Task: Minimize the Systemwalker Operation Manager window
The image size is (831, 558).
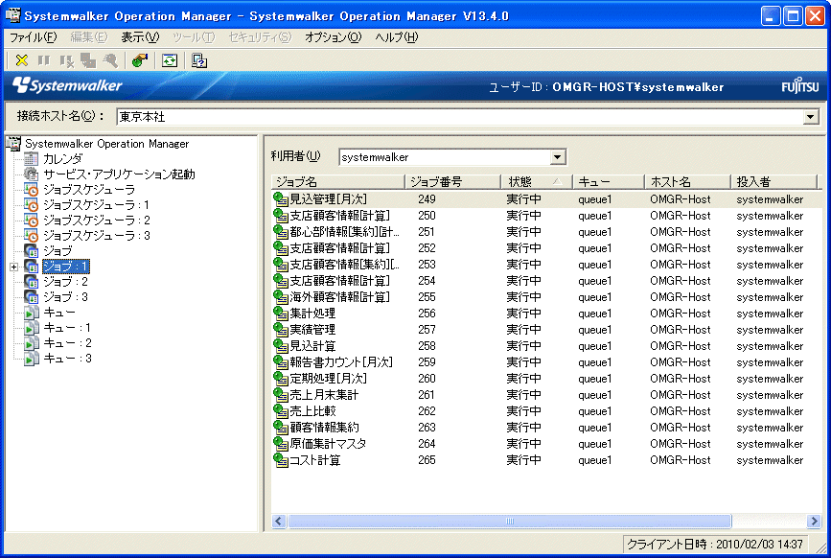Action: point(770,16)
